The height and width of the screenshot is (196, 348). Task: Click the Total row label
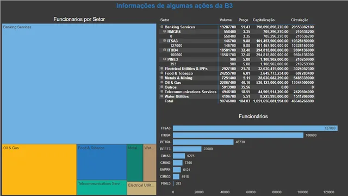[169, 101]
